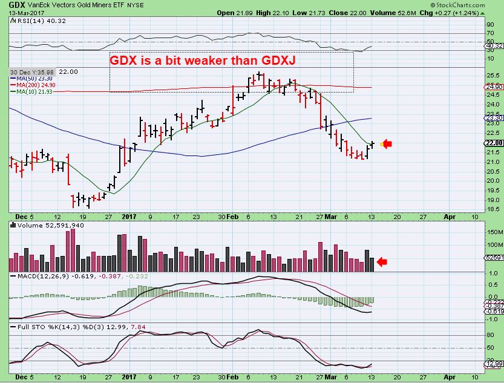Click the 'Volume 52,591,940' panel label
Screen dimensions: 504x383
[50, 226]
